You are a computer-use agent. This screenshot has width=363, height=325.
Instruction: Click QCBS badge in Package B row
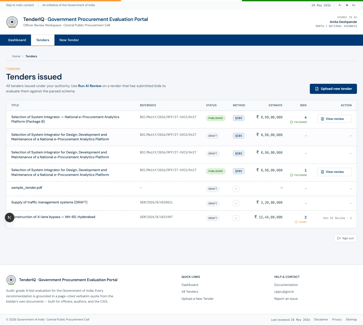pos(238,118)
